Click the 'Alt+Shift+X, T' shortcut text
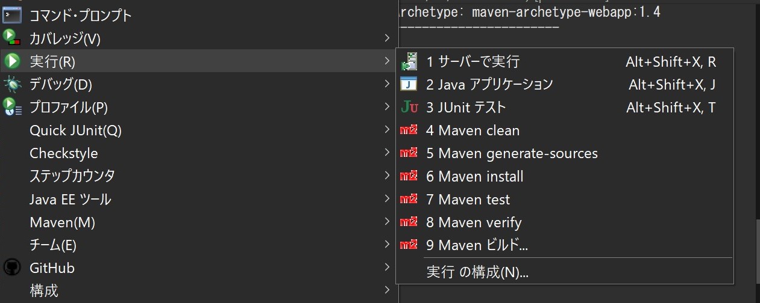This screenshot has height=303, width=760. (671, 108)
